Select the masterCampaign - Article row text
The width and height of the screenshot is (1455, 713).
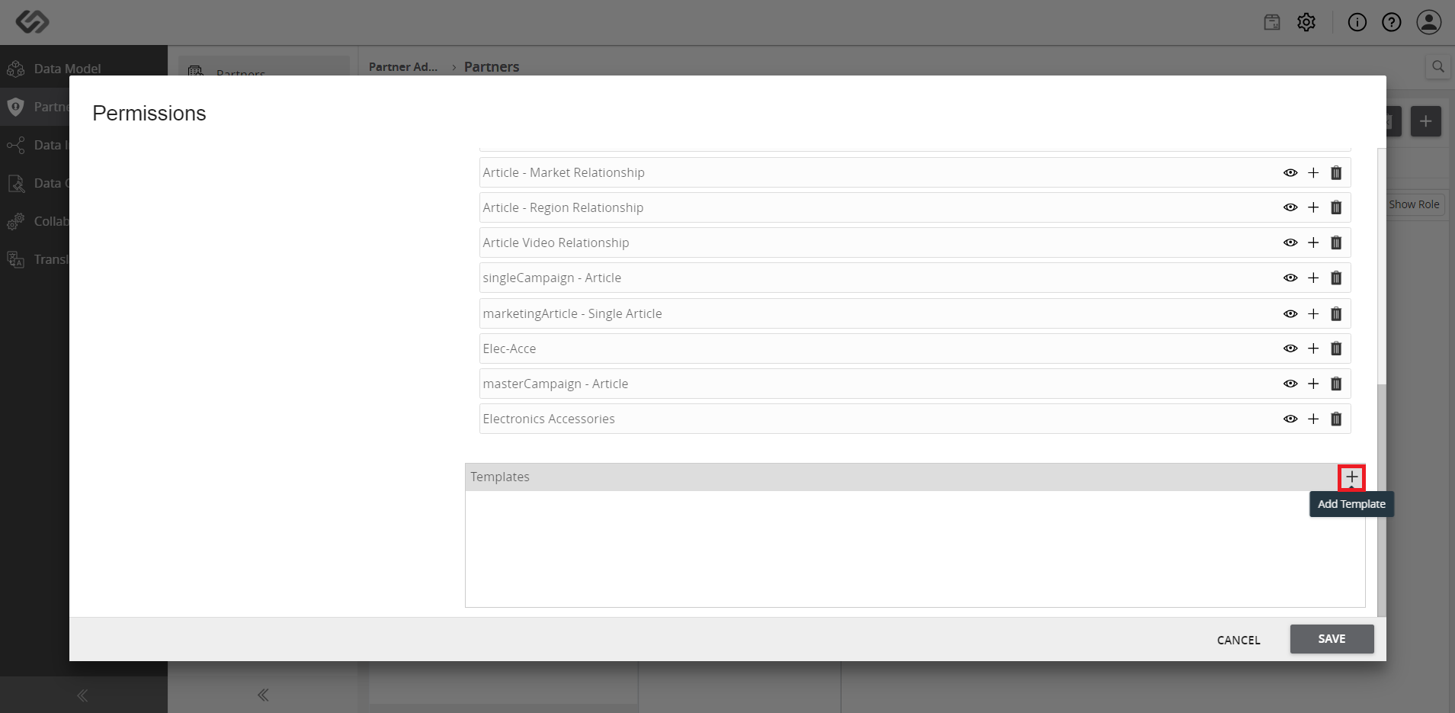coord(556,384)
